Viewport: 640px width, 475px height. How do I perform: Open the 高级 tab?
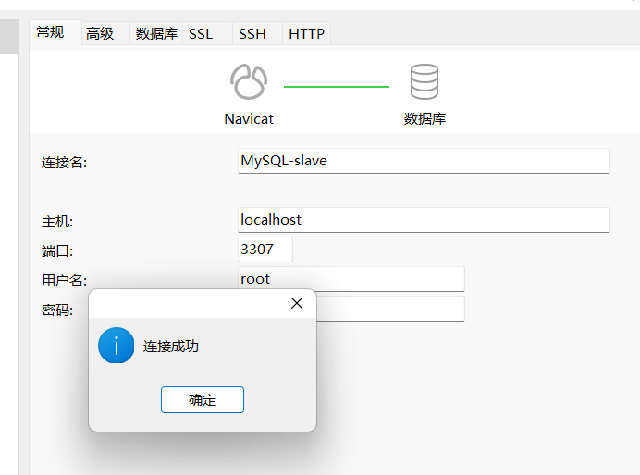[x=105, y=33]
